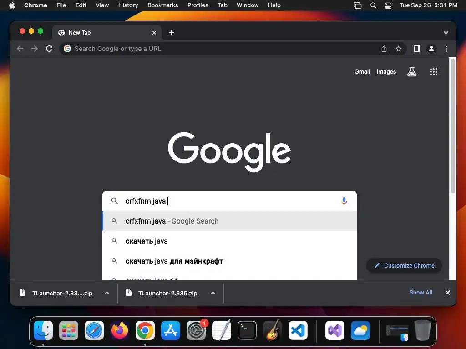Start voice search with the microphone
Viewport: 466px width, 349px height.
tap(344, 201)
